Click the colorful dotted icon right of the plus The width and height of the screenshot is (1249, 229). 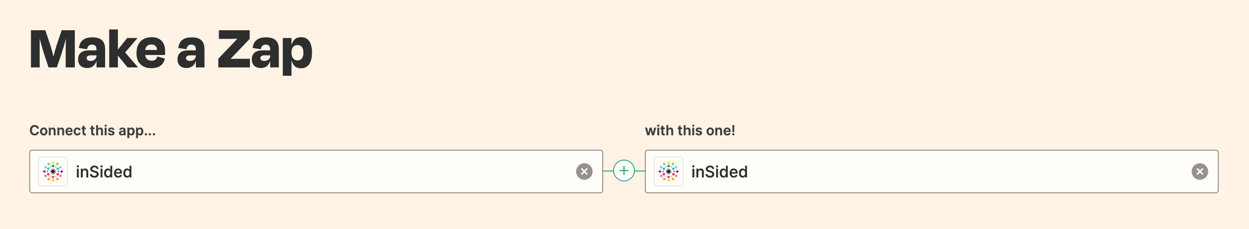(x=669, y=172)
